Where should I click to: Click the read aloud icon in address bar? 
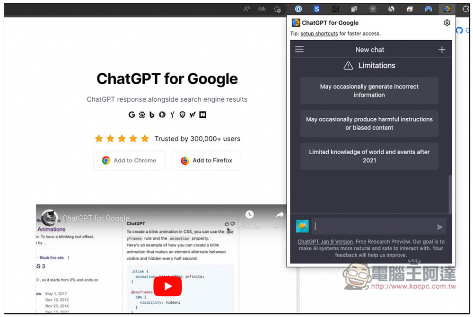[x=247, y=9]
